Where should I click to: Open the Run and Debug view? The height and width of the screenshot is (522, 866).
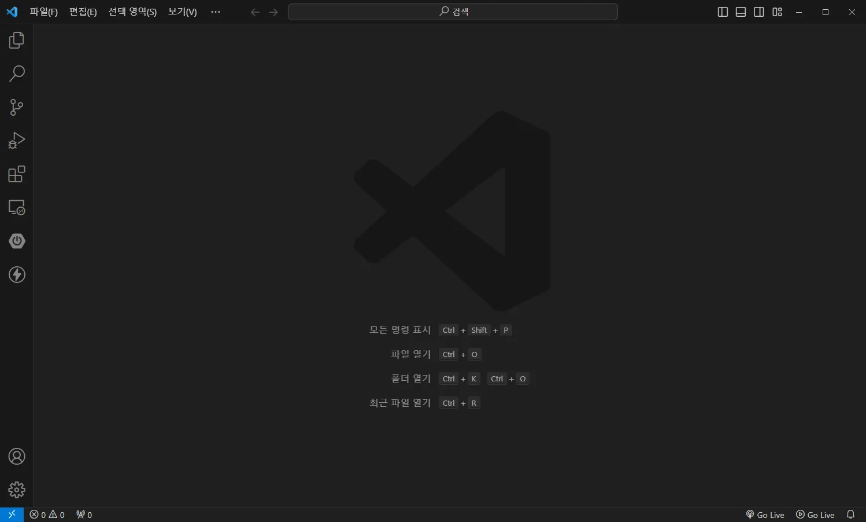point(17,141)
